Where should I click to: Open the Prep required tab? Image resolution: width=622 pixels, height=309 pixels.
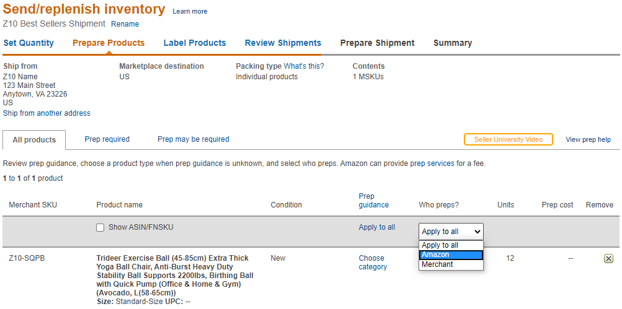(107, 139)
